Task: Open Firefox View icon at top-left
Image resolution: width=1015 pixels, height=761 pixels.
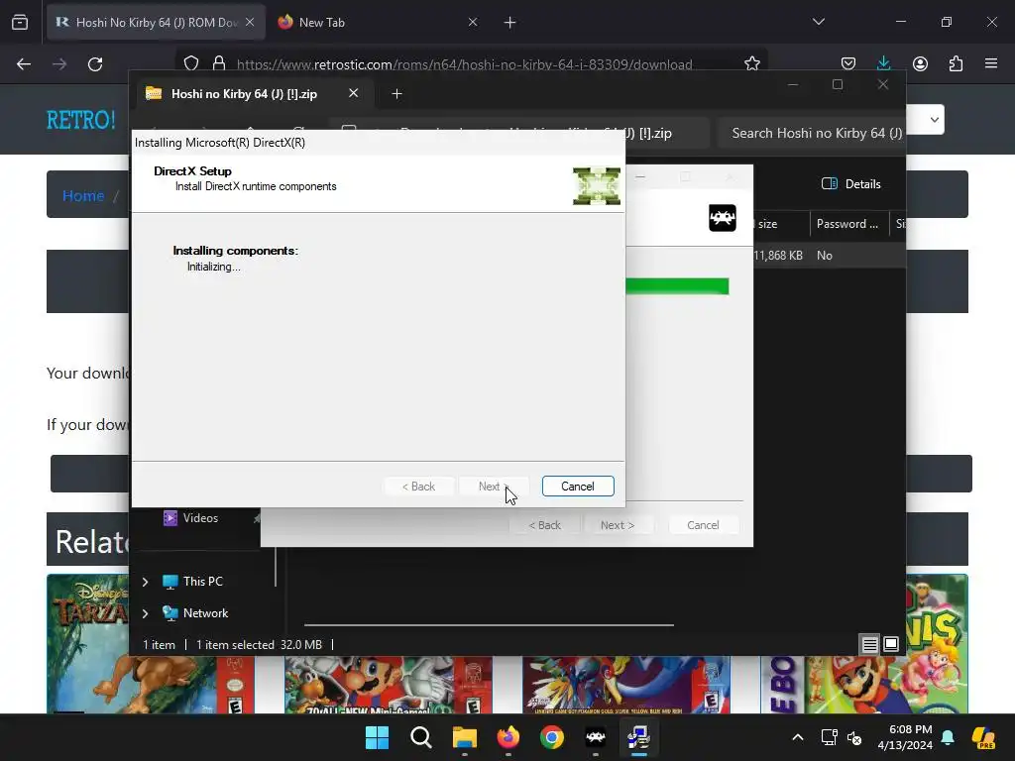Action: pos(20,23)
